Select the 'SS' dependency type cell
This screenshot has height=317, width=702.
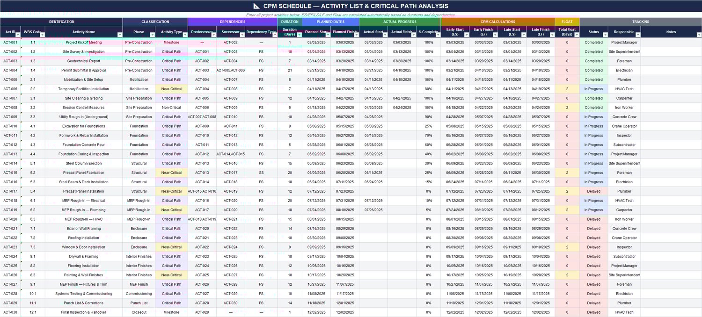click(x=261, y=173)
